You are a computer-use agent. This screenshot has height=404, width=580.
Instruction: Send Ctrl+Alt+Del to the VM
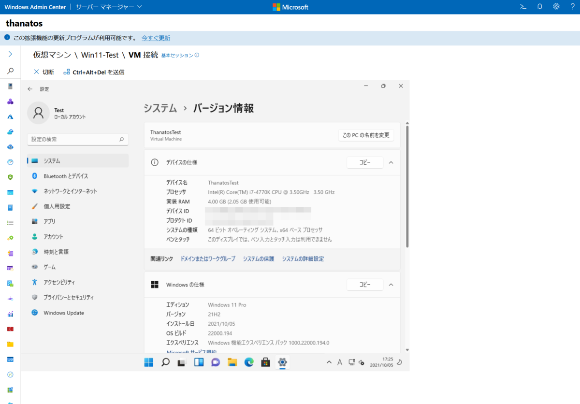(94, 72)
